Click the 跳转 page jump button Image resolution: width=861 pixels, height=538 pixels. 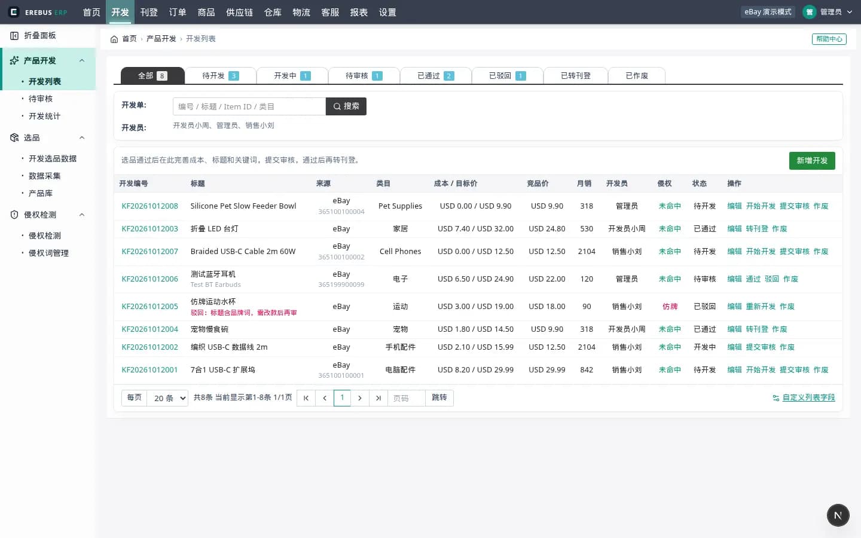coord(439,398)
